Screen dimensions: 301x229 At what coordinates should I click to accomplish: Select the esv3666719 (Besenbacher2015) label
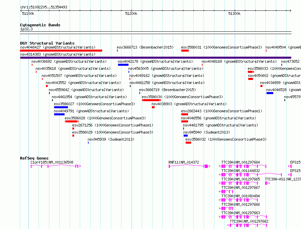pos(167,90)
